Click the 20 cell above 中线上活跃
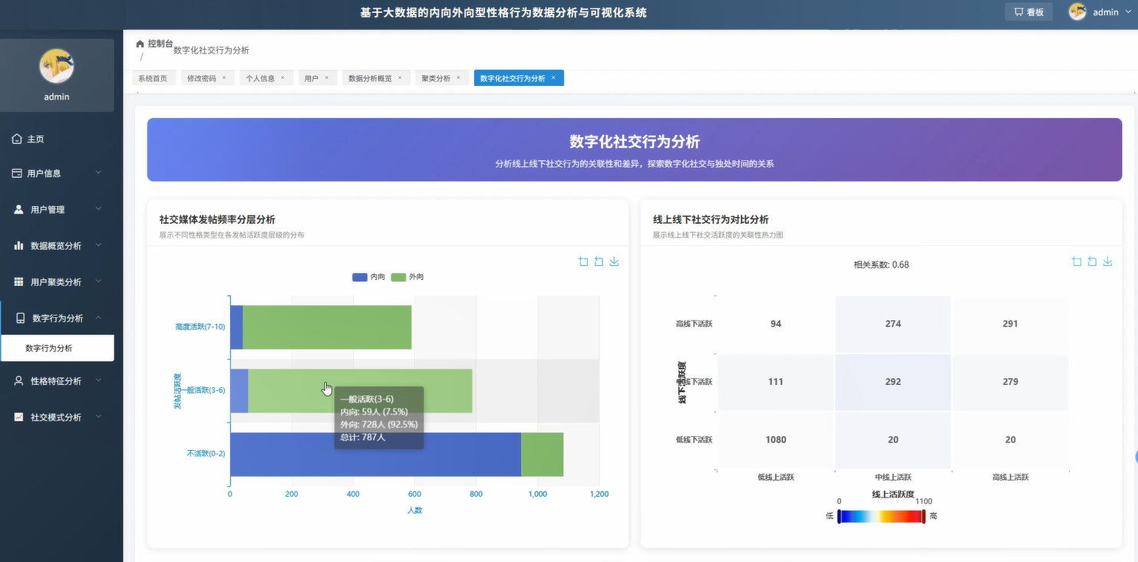Screen dimensions: 1138x562 click(x=893, y=440)
